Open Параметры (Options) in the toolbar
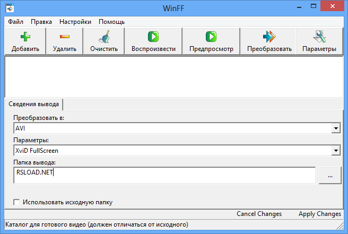The image size is (348, 234). [319, 41]
